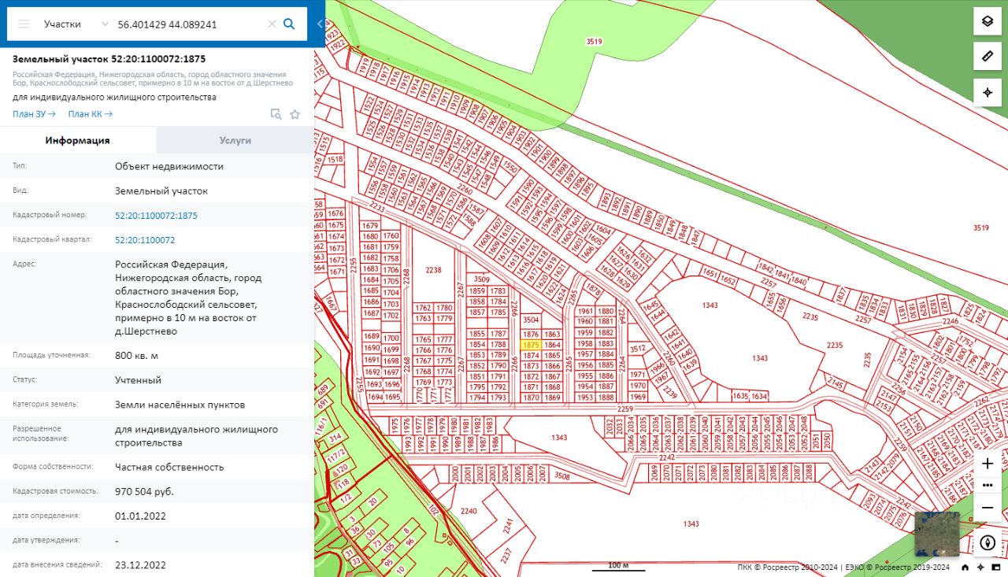Screen dimensions: 1008x577
Task: Click the locate-me crosshair button
Action: point(988,92)
